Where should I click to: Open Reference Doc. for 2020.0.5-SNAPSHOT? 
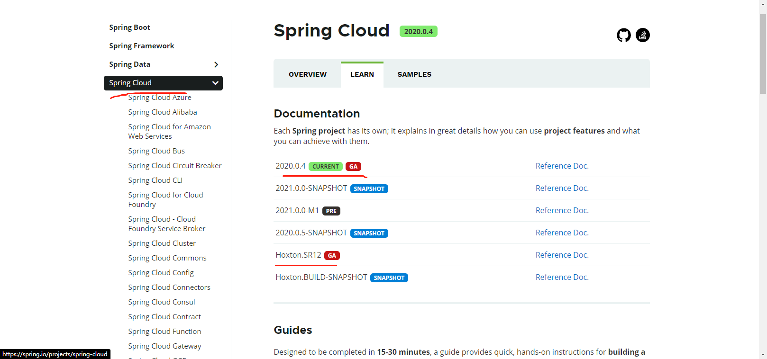[x=562, y=233]
